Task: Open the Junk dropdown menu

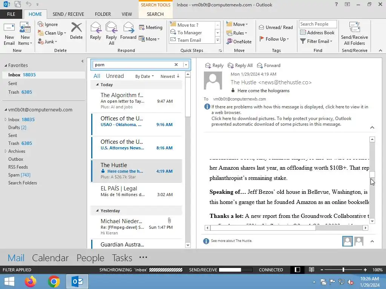Action: (x=47, y=41)
